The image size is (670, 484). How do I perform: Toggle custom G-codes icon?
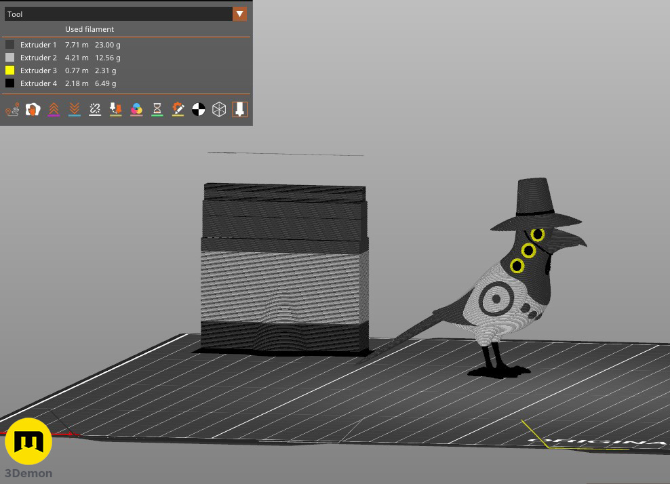point(178,109)
